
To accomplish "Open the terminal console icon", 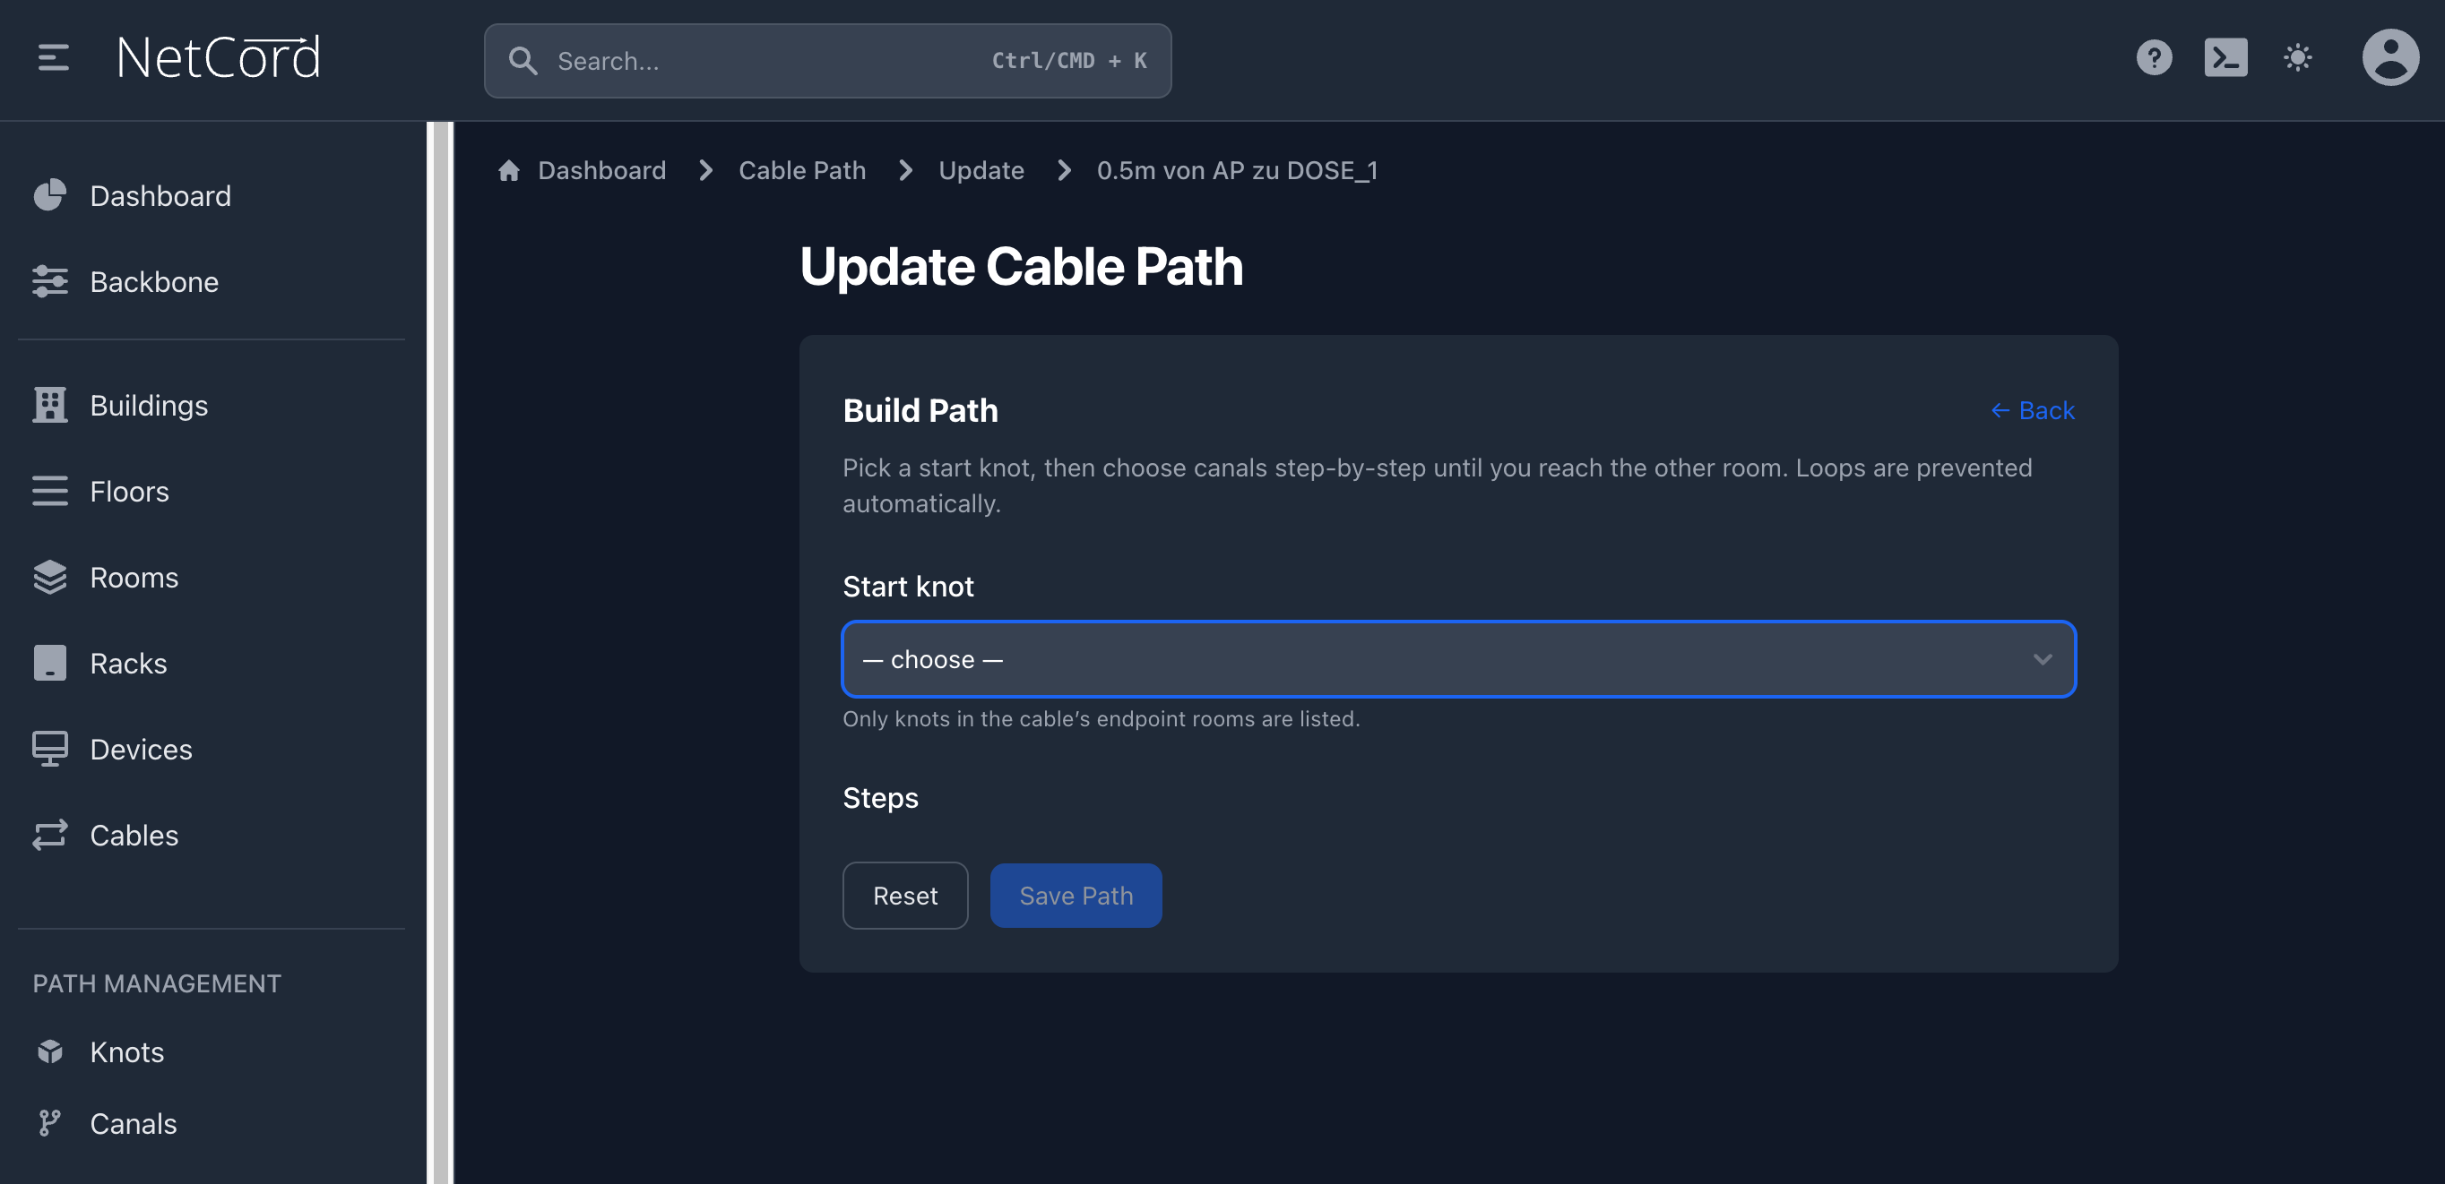I will pyautogui.click(x=2225, y=58).
